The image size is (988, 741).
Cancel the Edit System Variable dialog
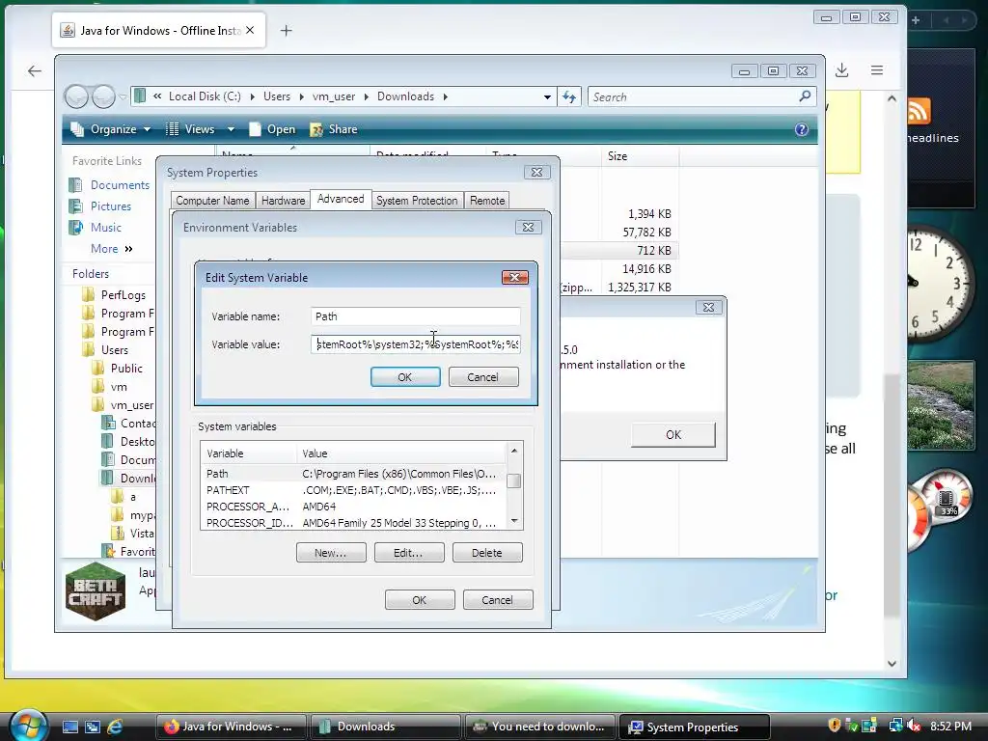pyautogui.click(x=482, y=377)
